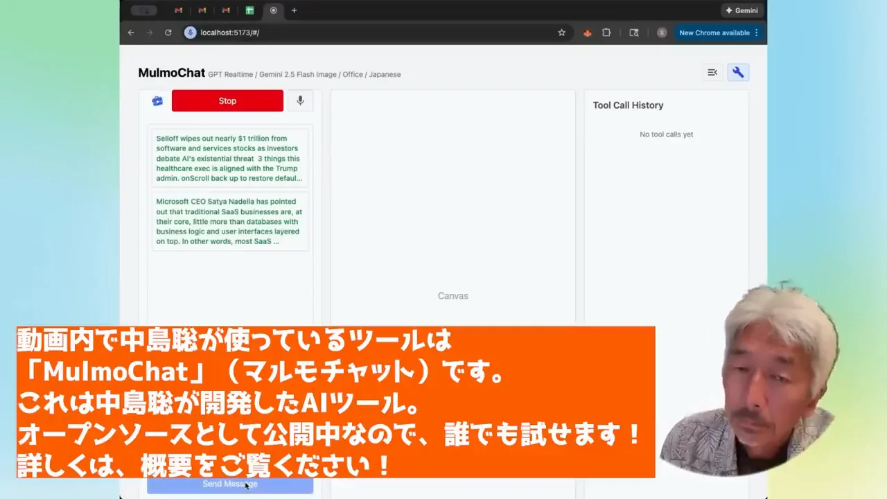Click the browser forward arrow
This screenshot has width=887, height=499.
(x=149, y=33)
